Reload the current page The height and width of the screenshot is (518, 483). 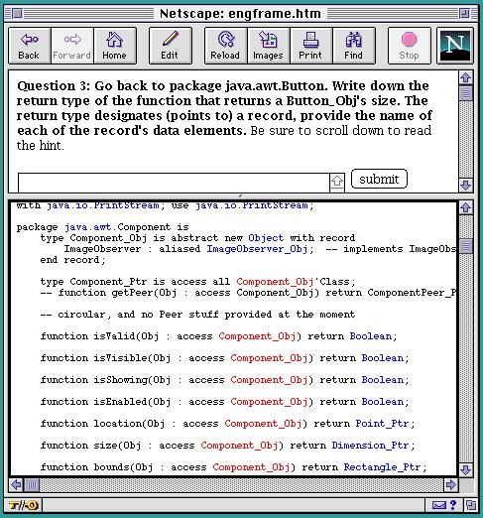click(225, 46)
